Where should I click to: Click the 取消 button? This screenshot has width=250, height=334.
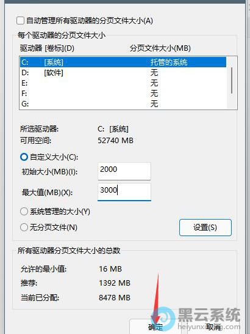coord(213,327)
